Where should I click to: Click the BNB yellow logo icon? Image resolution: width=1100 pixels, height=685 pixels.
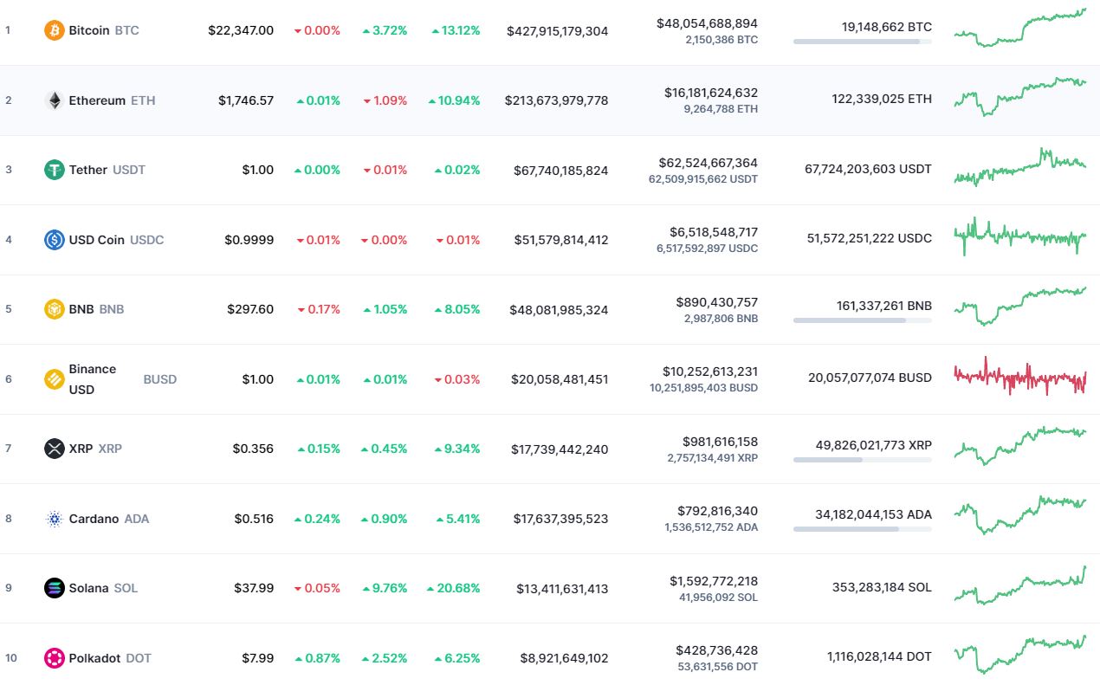[55, 309]
